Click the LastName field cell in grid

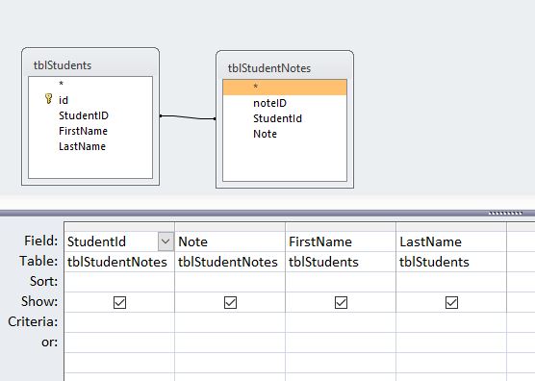[x=451, y=241]
